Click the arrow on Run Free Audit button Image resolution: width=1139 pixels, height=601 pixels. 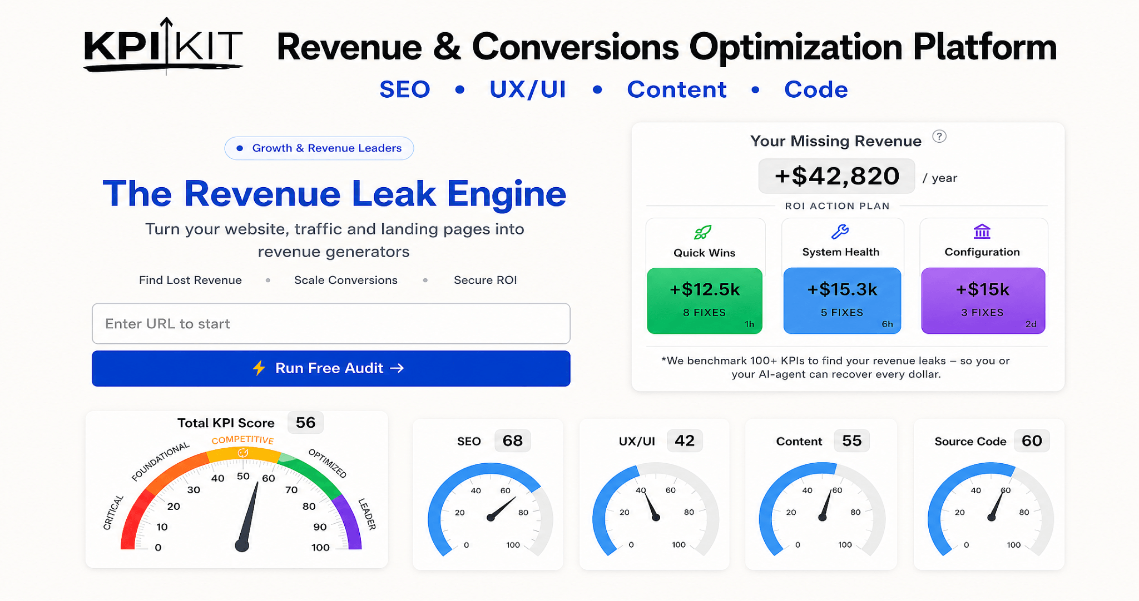397,368
